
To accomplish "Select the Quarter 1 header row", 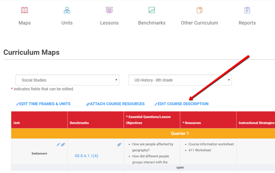I will pos(180,133).
